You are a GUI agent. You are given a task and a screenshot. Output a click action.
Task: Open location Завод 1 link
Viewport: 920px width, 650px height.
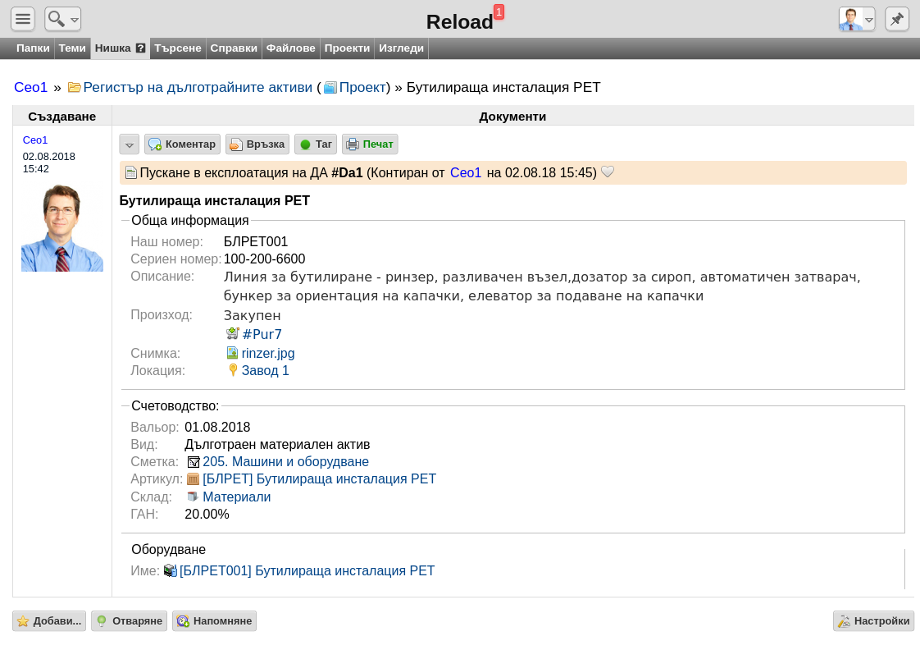tap(265, 370)
